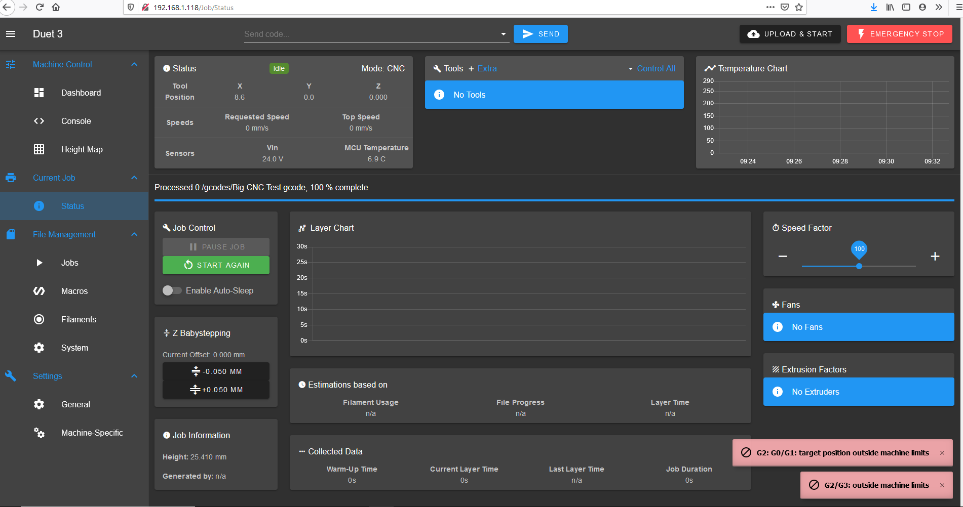The width and height of the screenshot is (963, 507).
Task: Click the Settings wrench icon
Action: point(11,376)
